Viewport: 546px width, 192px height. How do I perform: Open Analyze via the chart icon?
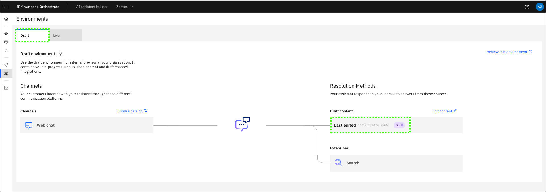6,88
